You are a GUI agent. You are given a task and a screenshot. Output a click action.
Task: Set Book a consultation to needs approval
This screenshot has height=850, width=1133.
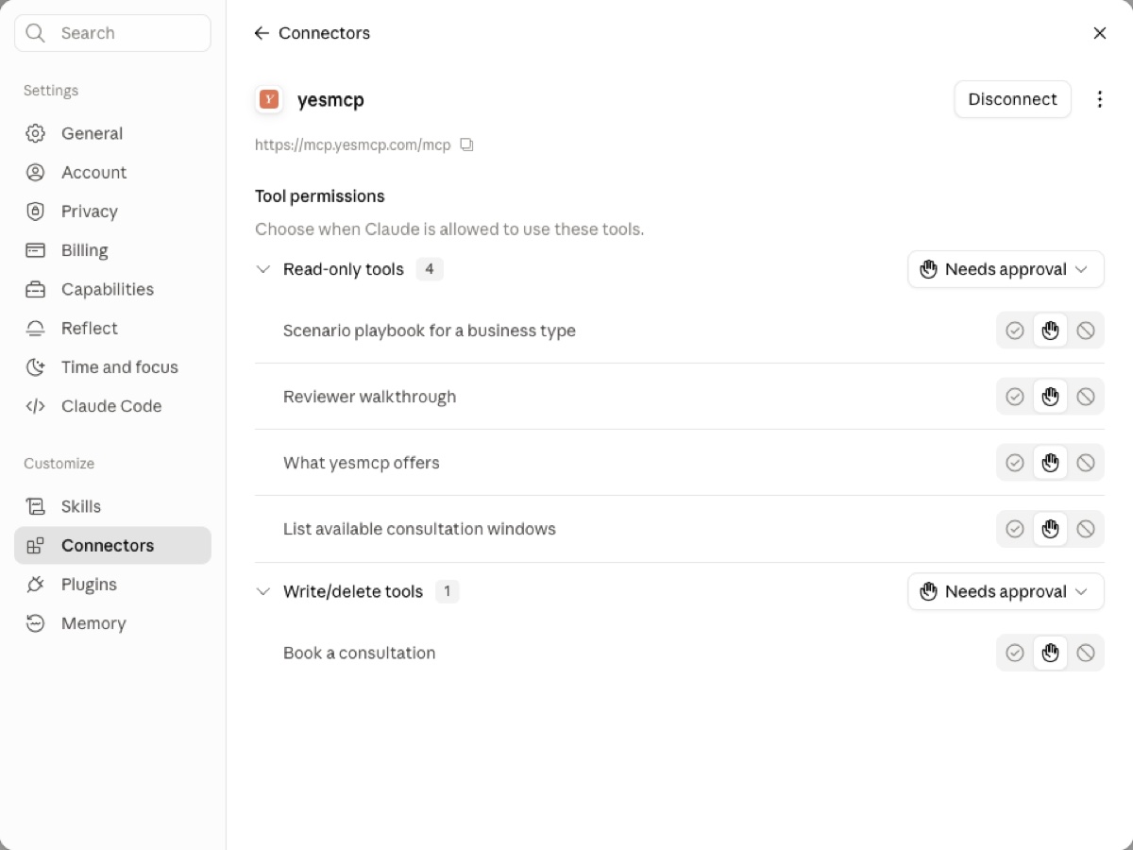coord(1051,653)
